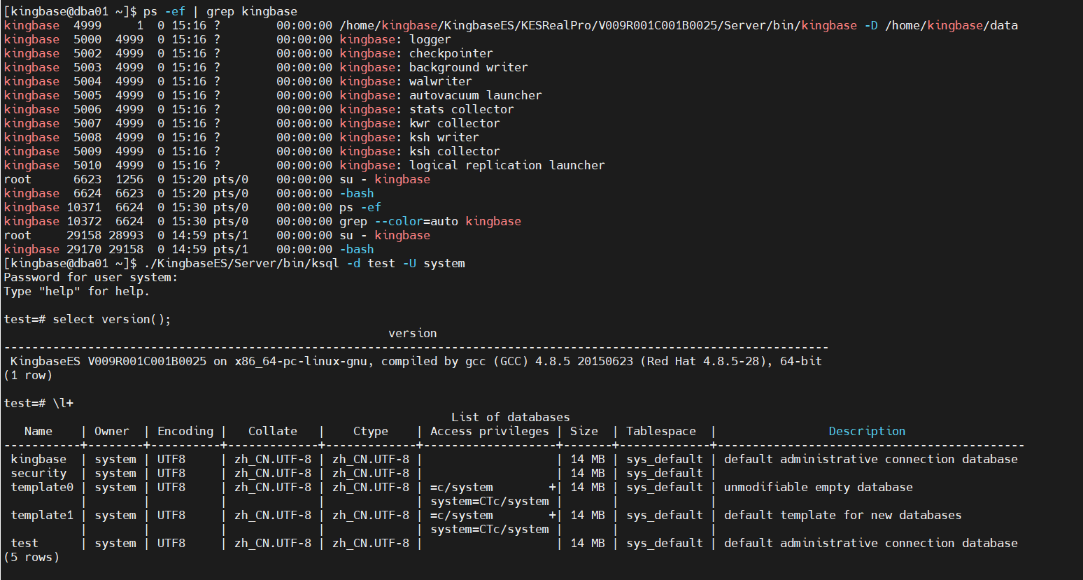
Task: Select 'autovacuum launcher' process text
Action: tap(476, 95)
